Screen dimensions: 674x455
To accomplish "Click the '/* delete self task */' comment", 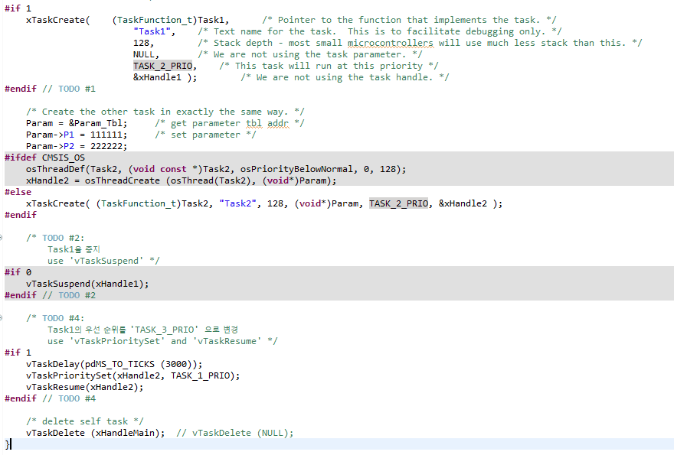I will tap(85, 421).
